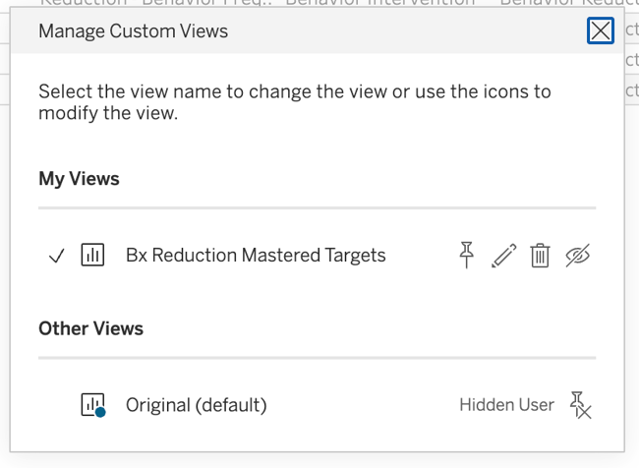This screenshot has width=639, height=468.
Task: Click the checkmark next to Bx Reduction view
Action: tap(56, 256)
